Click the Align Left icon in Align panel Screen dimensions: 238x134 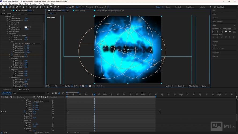213,31
